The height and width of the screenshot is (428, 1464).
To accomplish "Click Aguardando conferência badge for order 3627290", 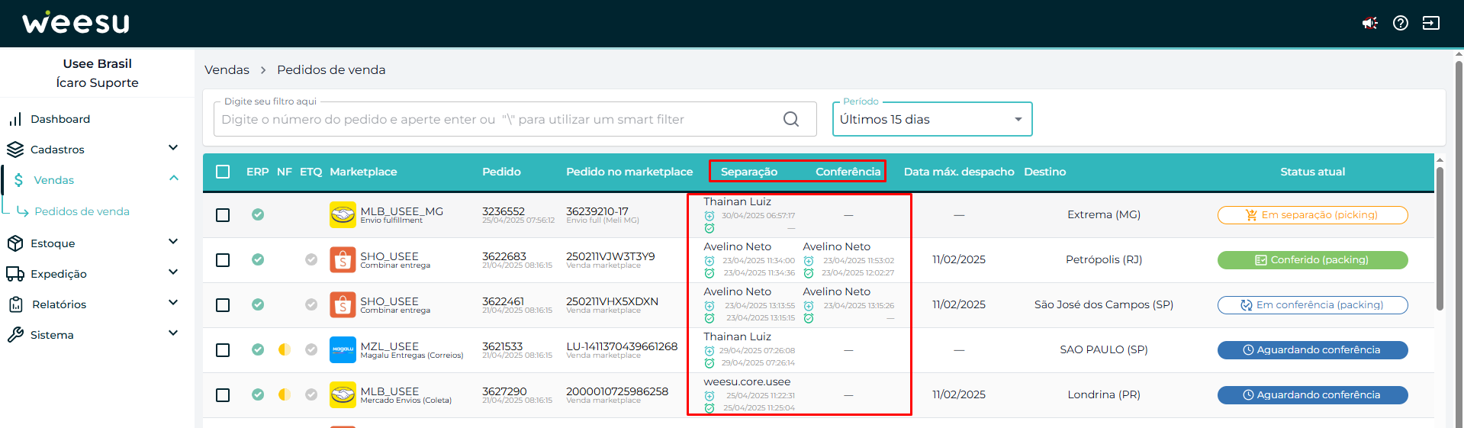I will [x=1312, y=395].
